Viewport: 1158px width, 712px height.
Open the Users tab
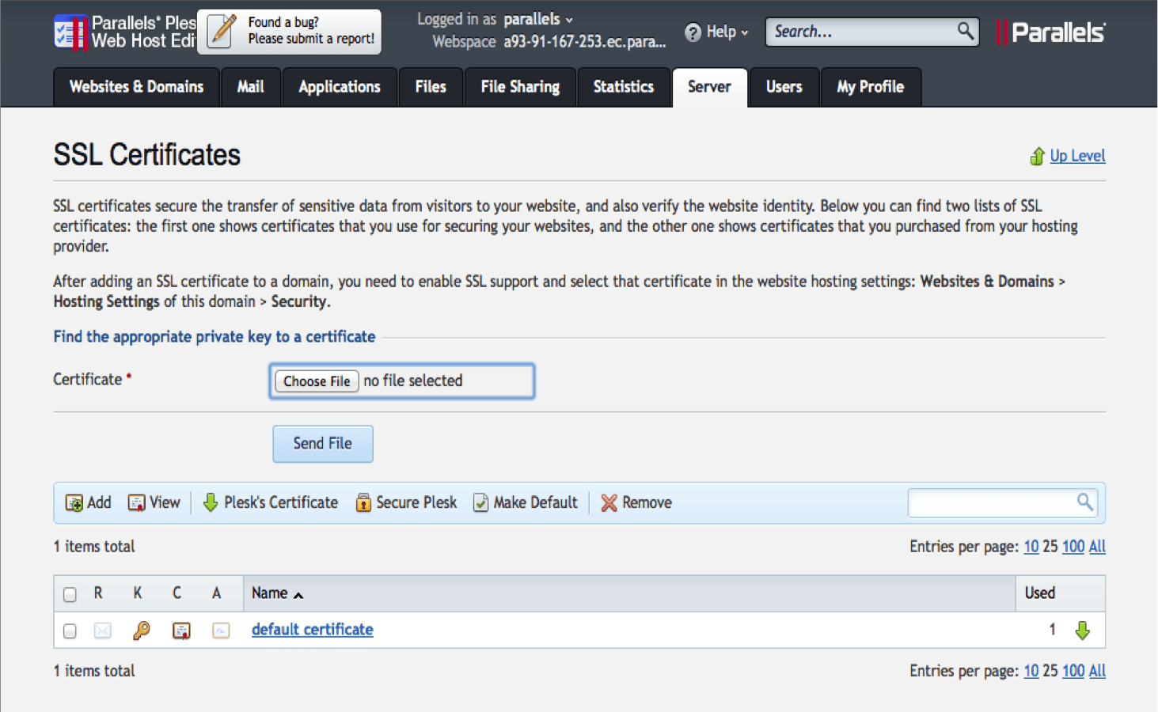click(784, 87)
